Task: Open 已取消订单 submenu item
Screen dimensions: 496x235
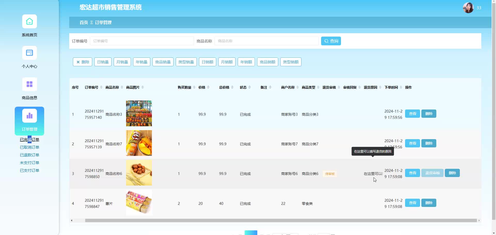Action: (29, 147)
